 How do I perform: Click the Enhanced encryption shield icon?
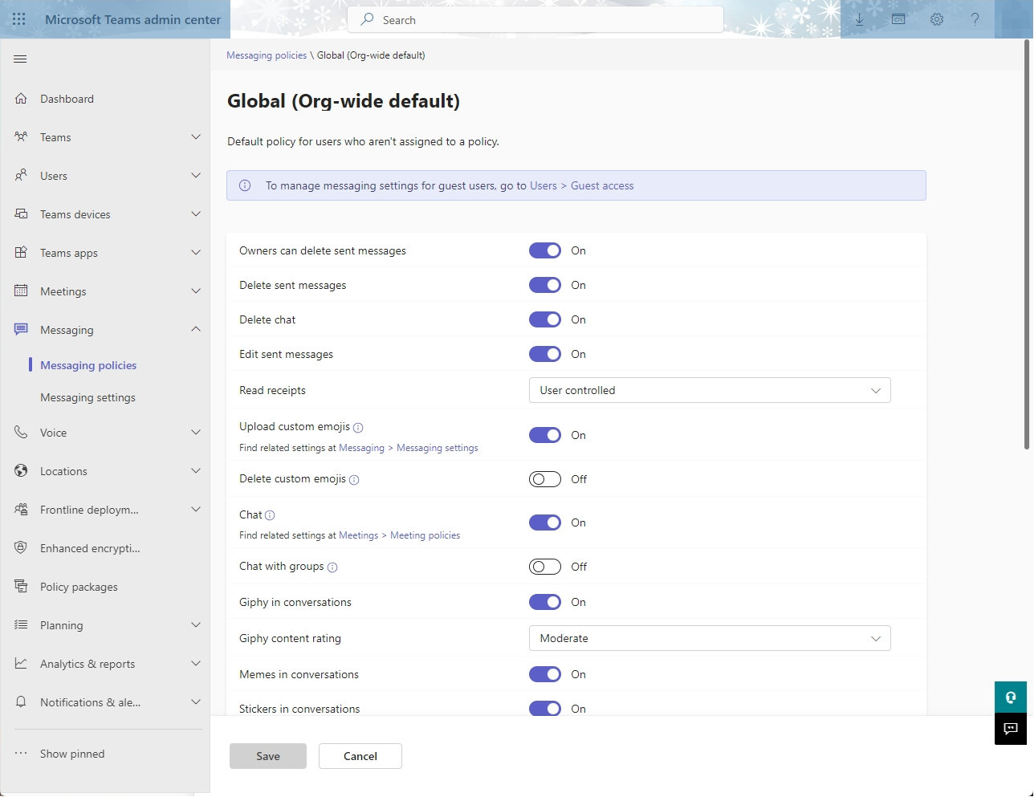click(x=21, y=548)
